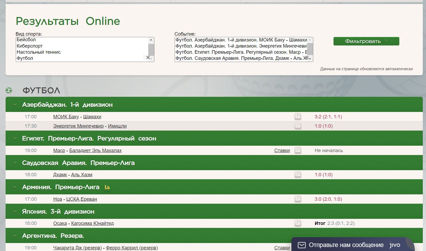
Task: Open Ставки link for Чакарита Дж (резерв) match
Action: [282, 248]
